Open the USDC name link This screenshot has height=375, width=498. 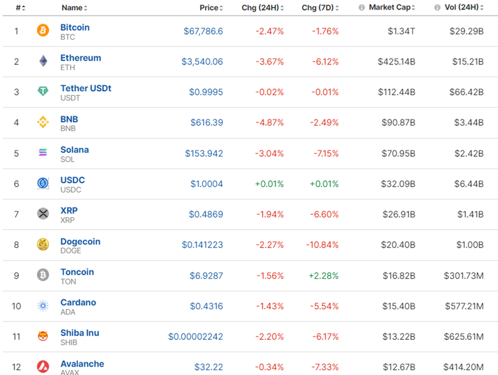pos(73,180)
